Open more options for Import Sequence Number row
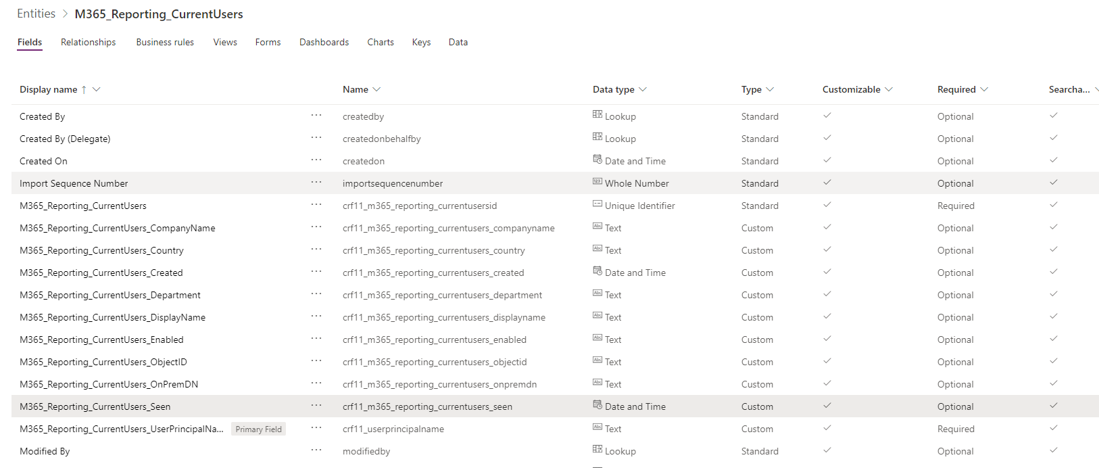 316,183
